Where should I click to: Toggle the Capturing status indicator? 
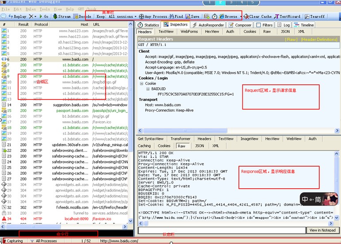[12, 241]
